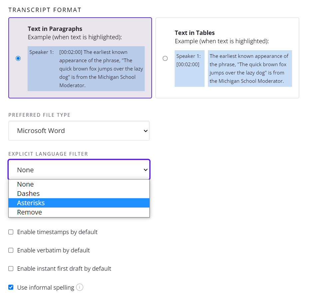The height and width of the screenshot is (295, 312).
Task: Select the Text in Paragraphs radio button
Action: coord(18,58)
